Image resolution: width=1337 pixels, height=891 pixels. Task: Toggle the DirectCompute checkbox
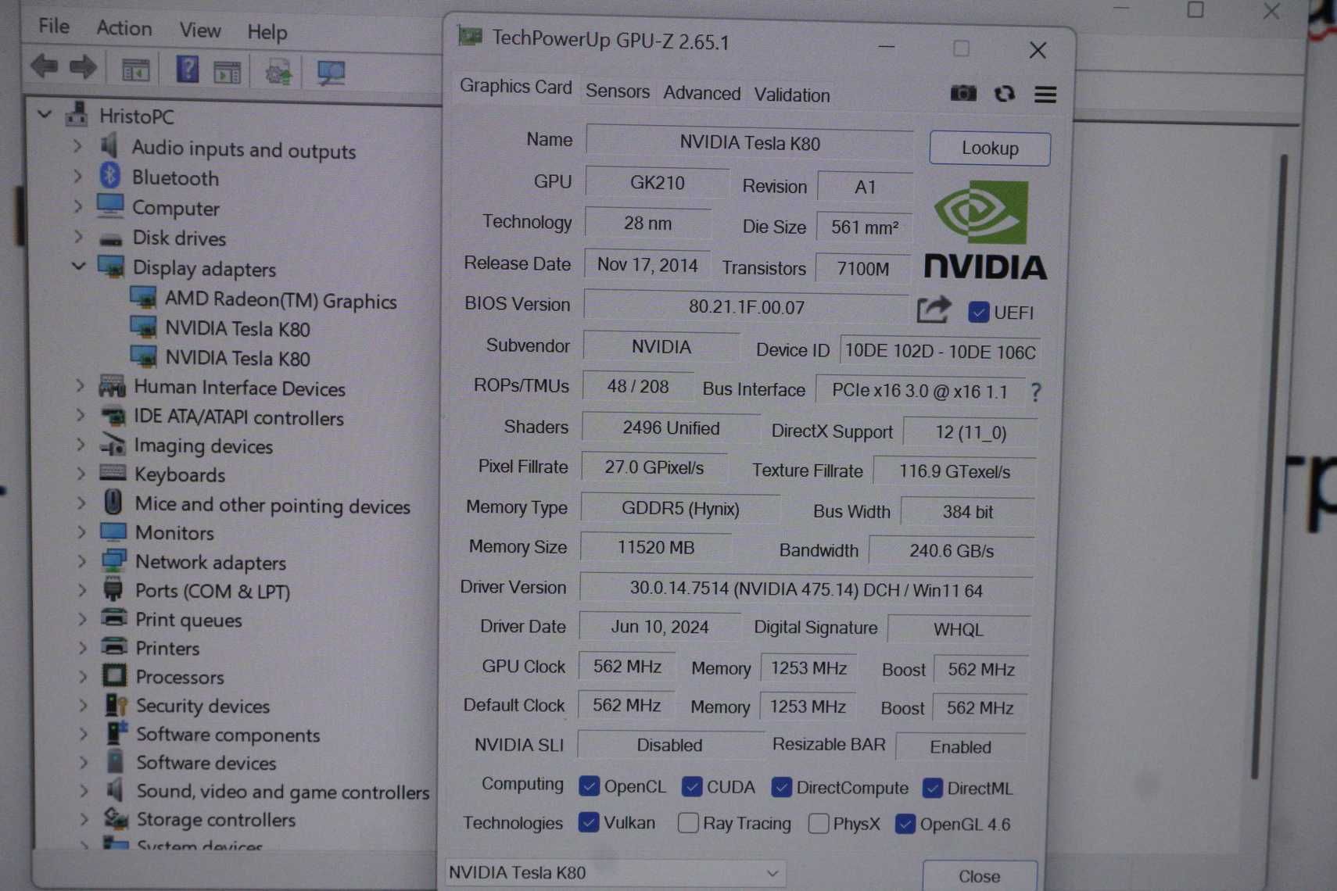click(x=781, y=787)
